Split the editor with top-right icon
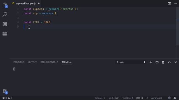Image resolution: width=179 pixels, height=100 pixels. 169,3
